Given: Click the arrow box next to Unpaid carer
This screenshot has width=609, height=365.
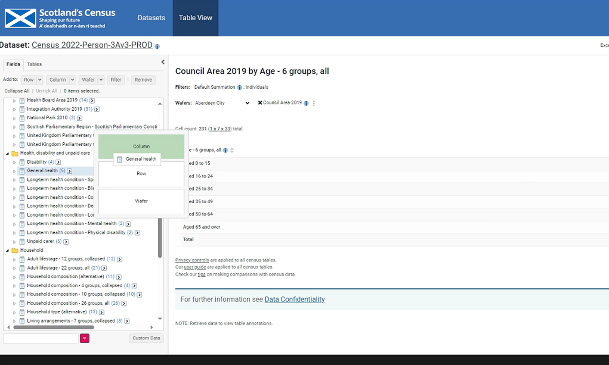Looking at the screenshot, I should pos(66,242).
